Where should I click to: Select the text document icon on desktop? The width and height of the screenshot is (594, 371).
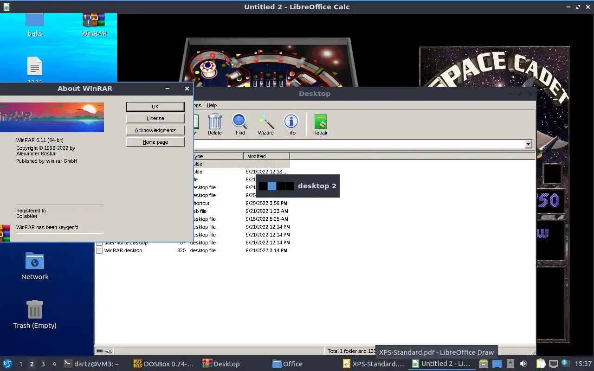click(35, 67)
